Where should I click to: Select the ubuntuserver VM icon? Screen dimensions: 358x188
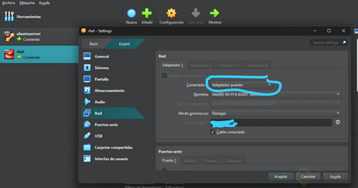(x=9, y=36)
